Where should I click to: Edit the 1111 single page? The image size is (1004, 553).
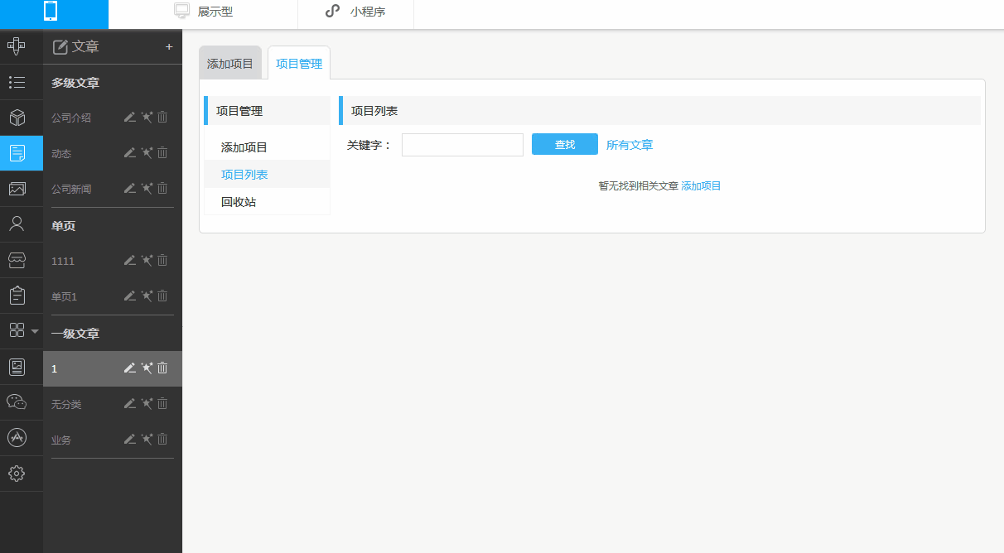129,261
